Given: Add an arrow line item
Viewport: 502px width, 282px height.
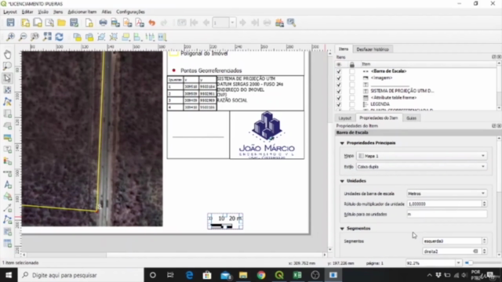Looking at the screenshot, I should [x=7, y=208].
